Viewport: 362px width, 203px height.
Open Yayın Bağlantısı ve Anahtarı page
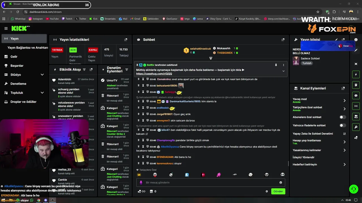[28, 48]
